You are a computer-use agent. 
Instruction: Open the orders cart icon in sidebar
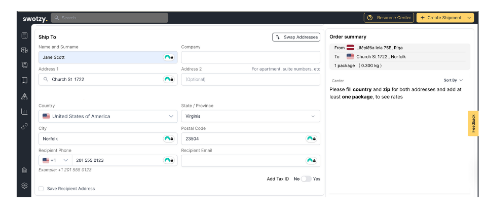pyautogui.click(x=24, y=65)
